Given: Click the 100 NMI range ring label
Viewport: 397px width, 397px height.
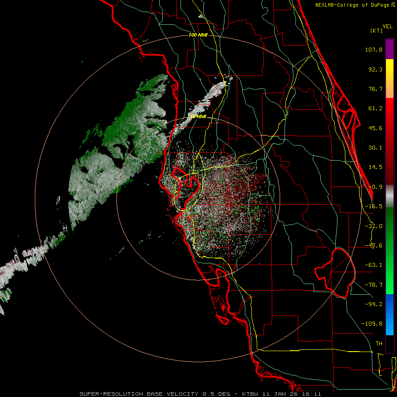Looking at the screenshot, I should click(198, 35).
